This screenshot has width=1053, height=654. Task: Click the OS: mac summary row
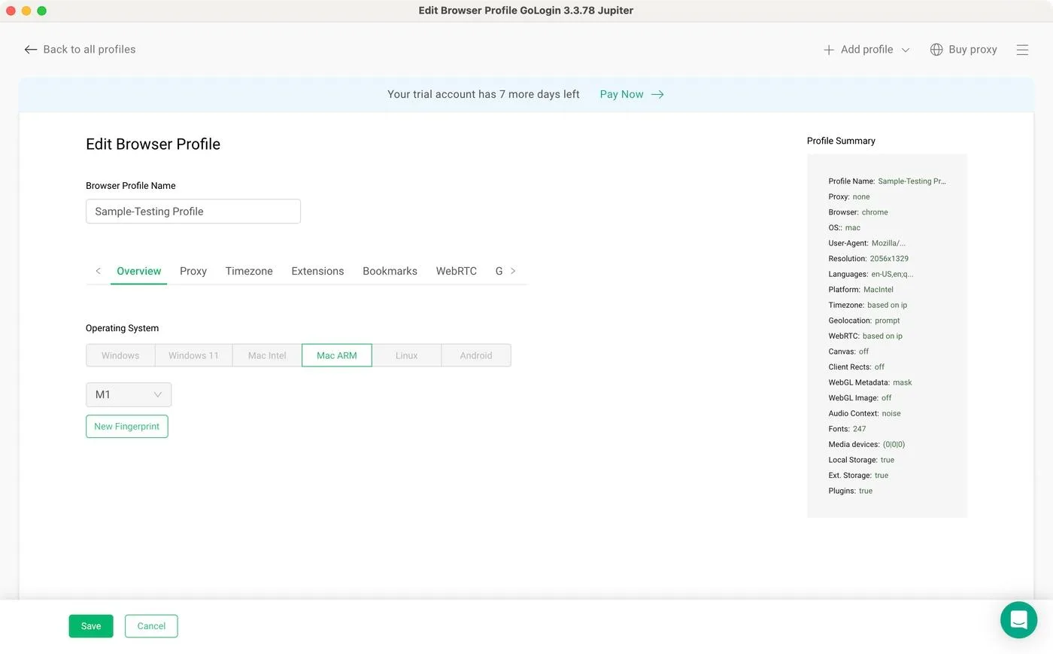(x=844, y=228)
